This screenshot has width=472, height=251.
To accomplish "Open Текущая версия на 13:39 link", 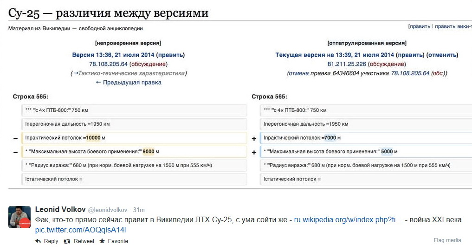I will pos(335,55).
